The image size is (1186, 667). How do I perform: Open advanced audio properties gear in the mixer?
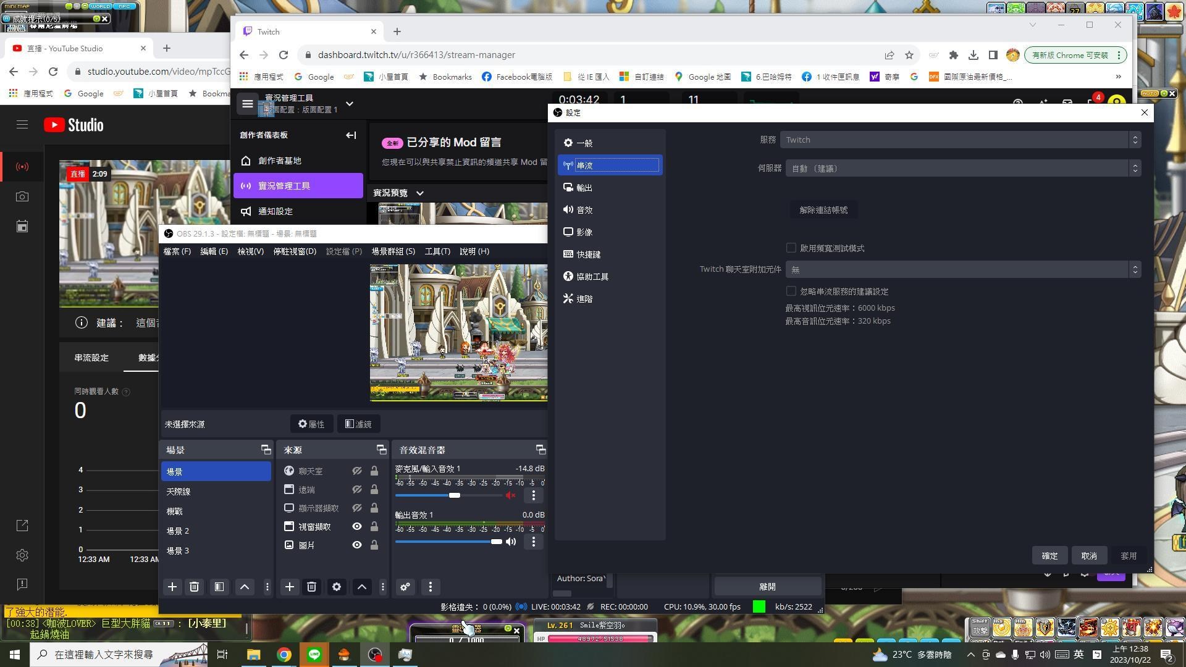tap(405, 587)
